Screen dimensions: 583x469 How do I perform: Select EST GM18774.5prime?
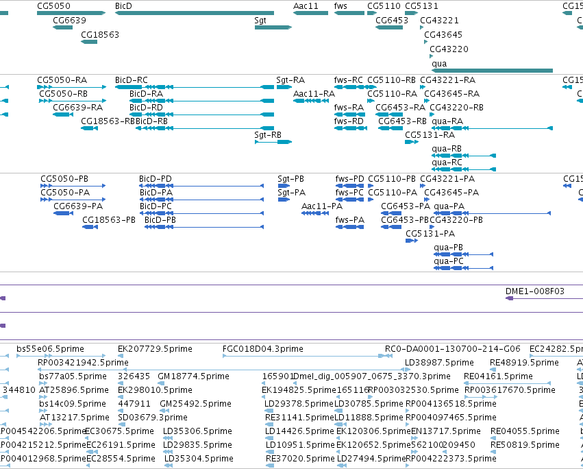coord(193,376)
